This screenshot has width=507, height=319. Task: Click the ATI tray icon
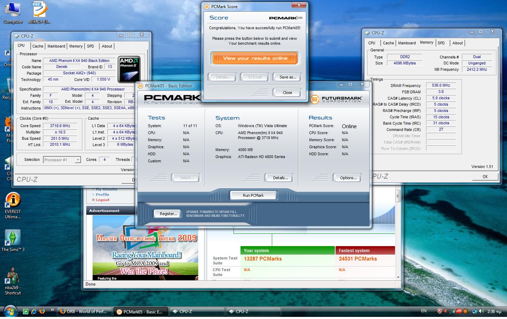[459, 311]
